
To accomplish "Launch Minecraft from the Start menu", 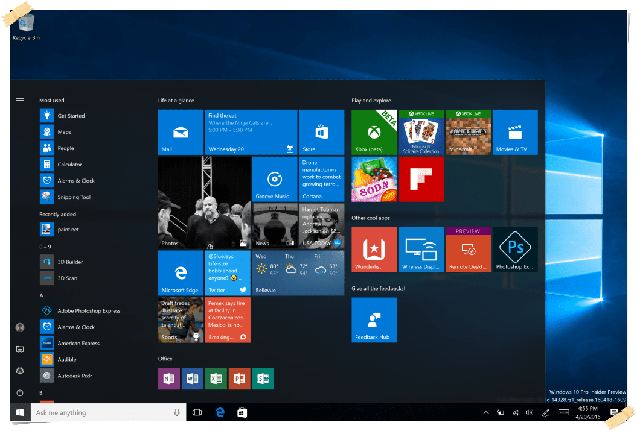I will coord(468,132).
